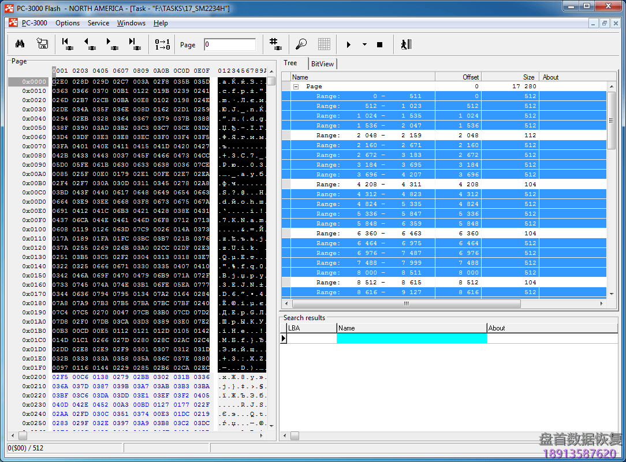This screenshot has height=462, width=626.
Task: Jump to last page arrow icon
Action: pos(134,44)
